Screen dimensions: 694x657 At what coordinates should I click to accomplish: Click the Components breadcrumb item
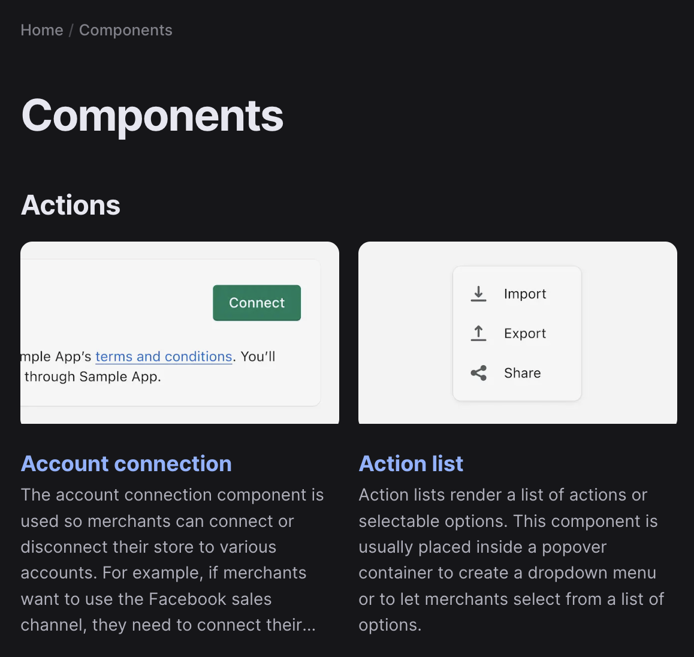126,30
